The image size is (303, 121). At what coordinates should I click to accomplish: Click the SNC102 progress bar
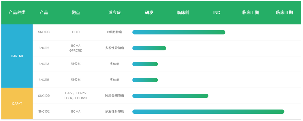click(x=208, y=112)
